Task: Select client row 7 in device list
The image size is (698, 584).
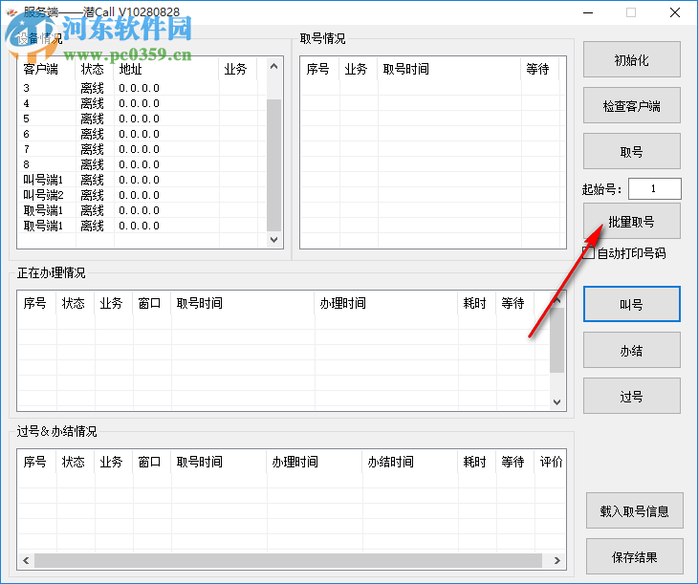Action: click(142, 149)
